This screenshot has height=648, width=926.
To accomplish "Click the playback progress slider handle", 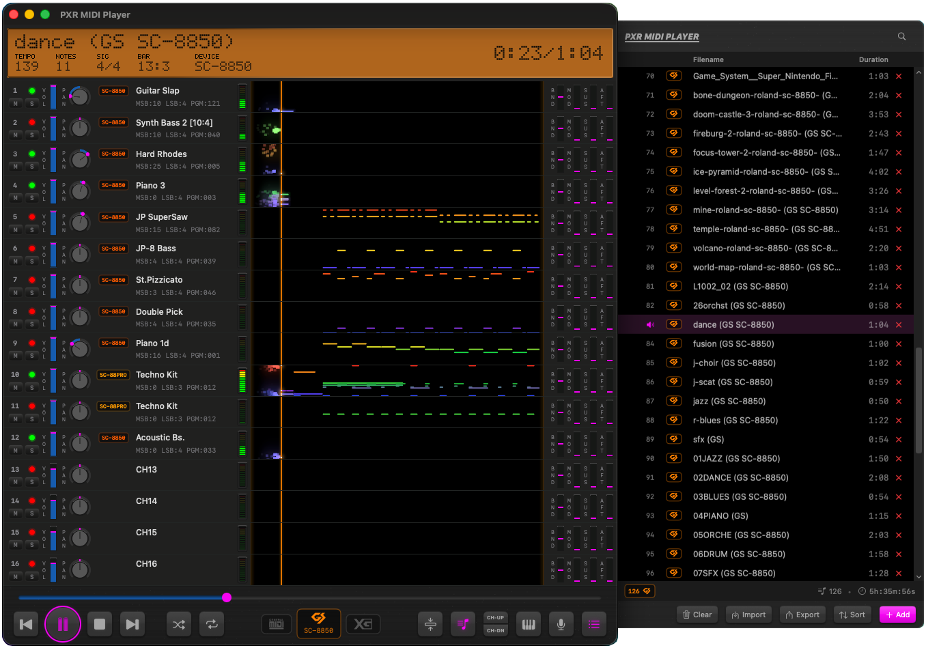I will click(227, 597).
